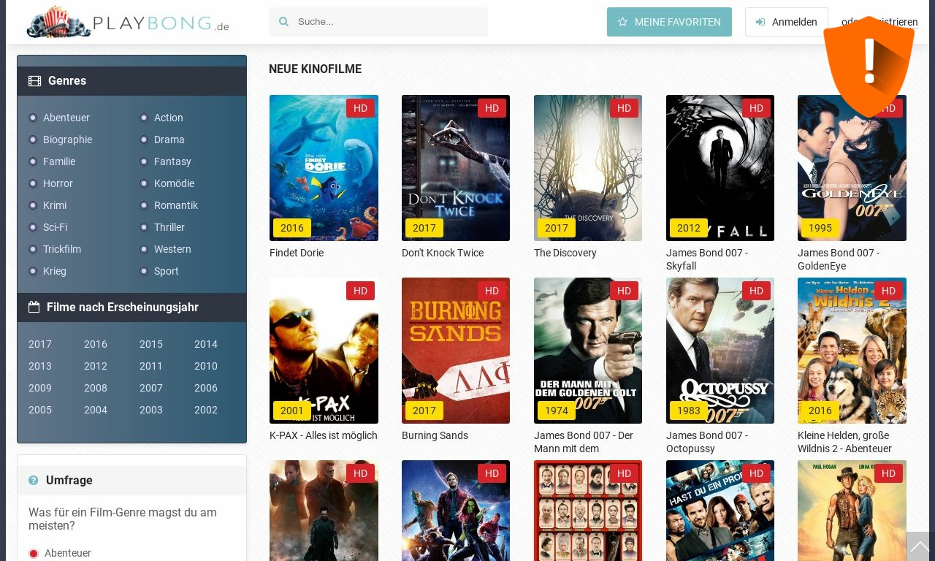Browse the Familie genre
Viewport: 935px width, 561px height.
point(59,161)
